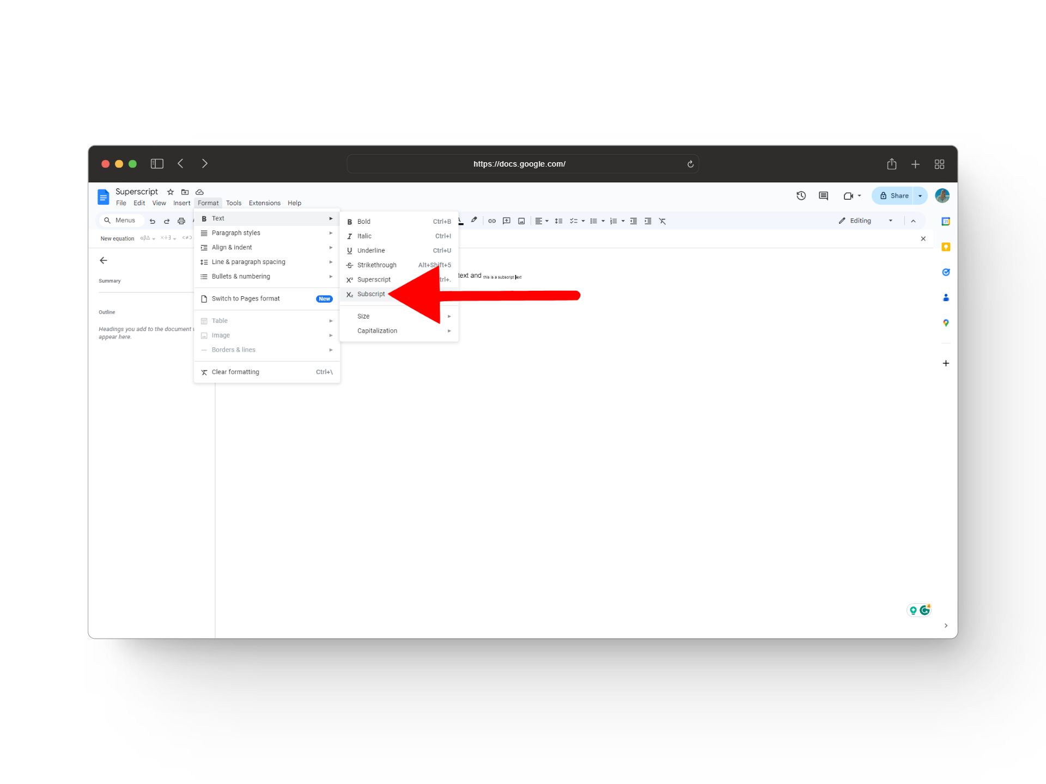Image resolution: width=1046 pixels, height=784 pixels.
Task: Click the insert link toolbar icon
Action: point(492,221)
